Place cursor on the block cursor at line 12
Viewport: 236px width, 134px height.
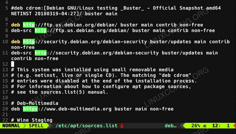13,64
